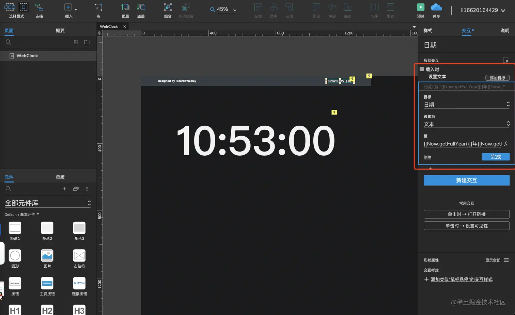Open the 插入 dropdown arrow
This screenshot has height=315, width=515.
pyautogui.click(x=76, y=10)
